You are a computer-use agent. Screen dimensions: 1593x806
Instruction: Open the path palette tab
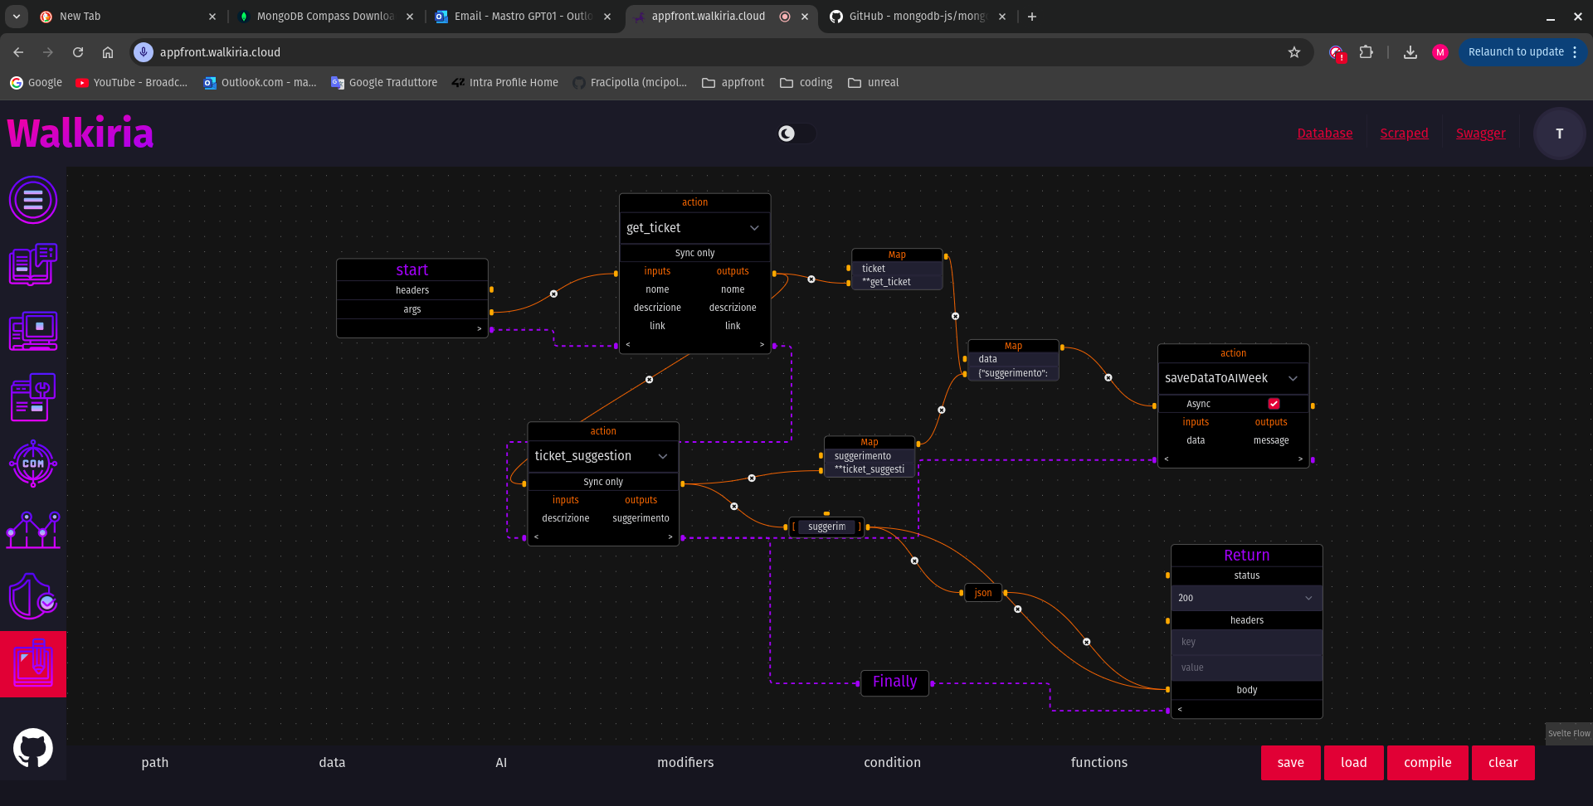tap(155, 762)
